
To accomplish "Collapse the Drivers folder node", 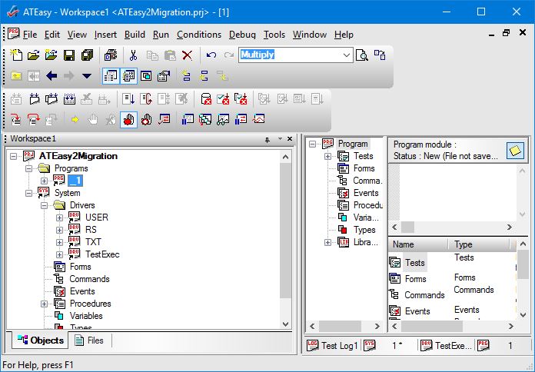I will pyautogui.click(x=44, y=205).
